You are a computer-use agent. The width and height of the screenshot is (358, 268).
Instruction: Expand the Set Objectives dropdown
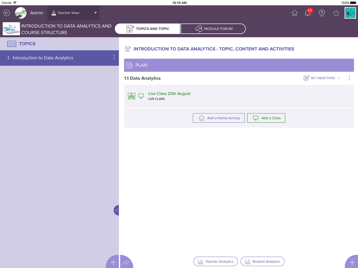pyautogui.click(x=322, y=78)
